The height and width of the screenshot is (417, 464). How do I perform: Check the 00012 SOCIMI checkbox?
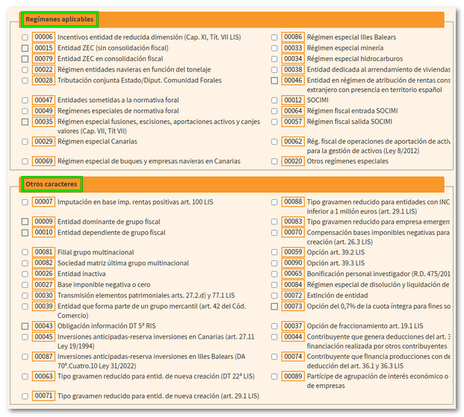pos(274,100)
